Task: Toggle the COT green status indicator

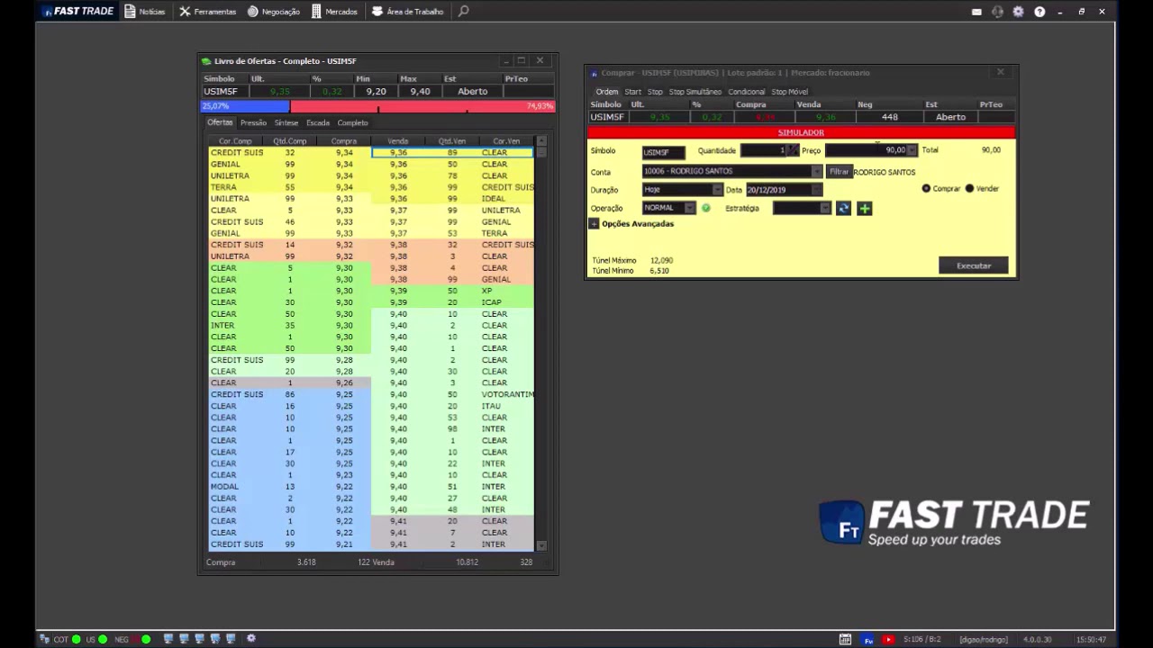Action: 77,639
